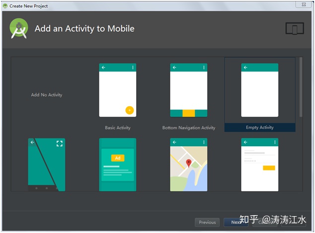Select the Add No Activity option
This screenshot has height=233, width=315.
click(47, 95)
